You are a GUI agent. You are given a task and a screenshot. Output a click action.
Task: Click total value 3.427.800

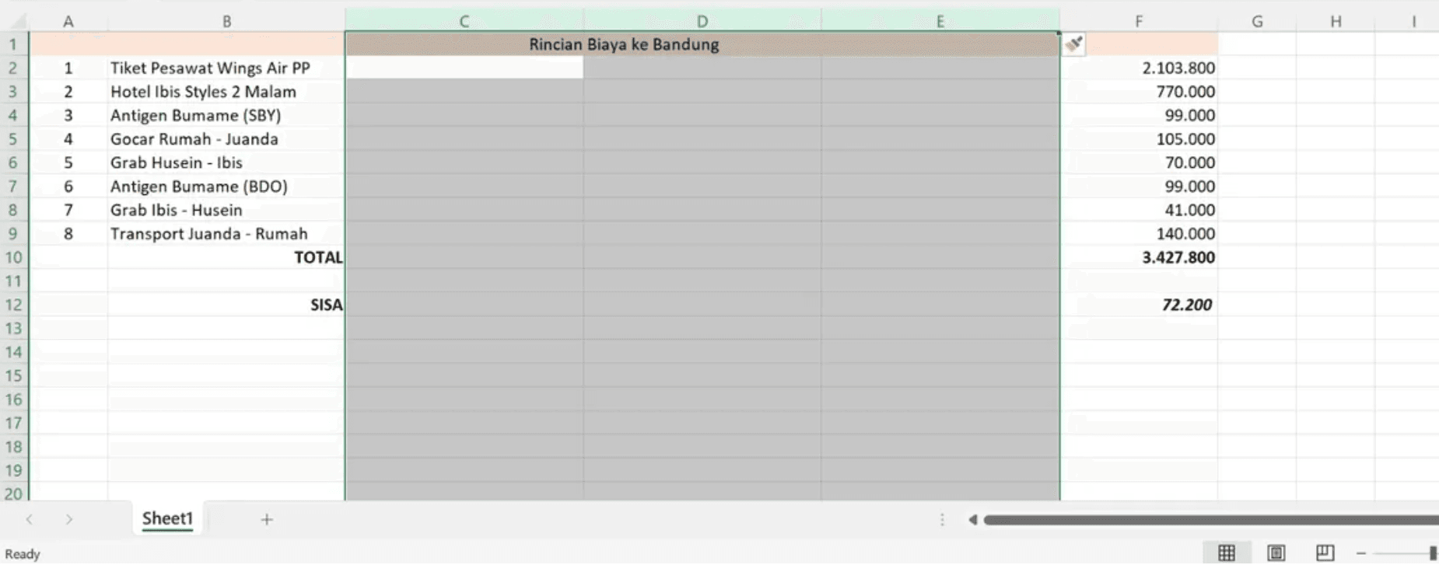tap(1139, 257)
